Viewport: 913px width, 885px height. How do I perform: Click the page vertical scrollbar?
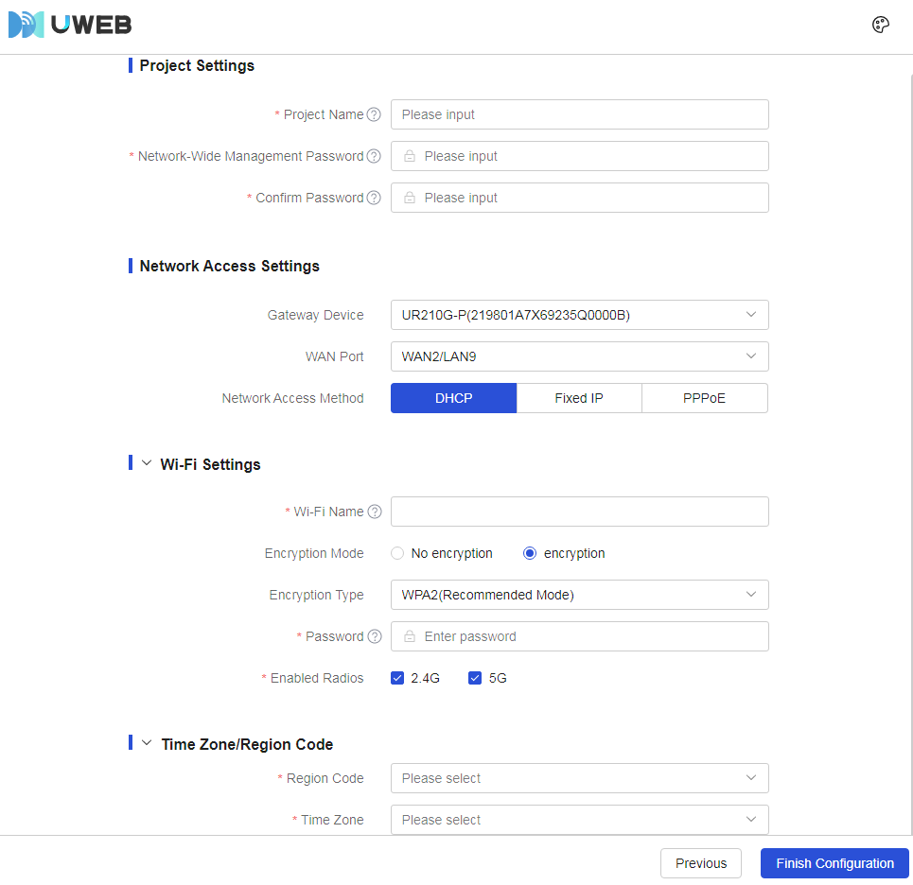point(911,454)
